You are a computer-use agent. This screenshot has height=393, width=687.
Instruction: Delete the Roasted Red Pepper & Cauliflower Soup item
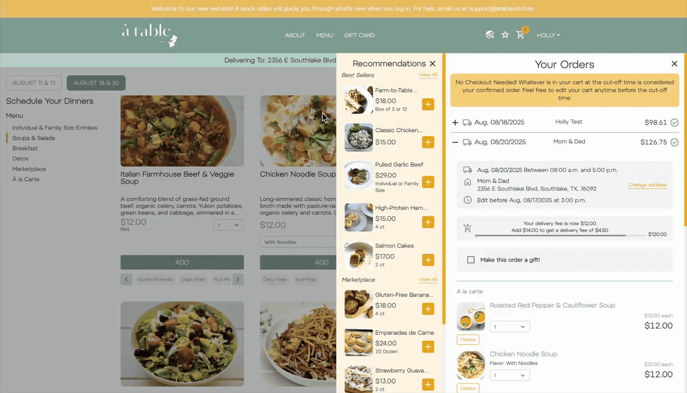click(x=468, y=340)
